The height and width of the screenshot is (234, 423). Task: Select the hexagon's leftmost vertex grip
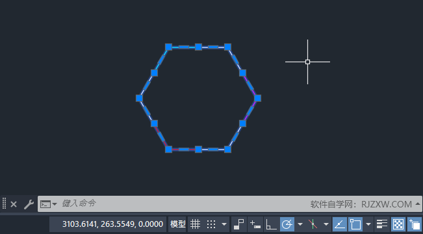pyautogui.click(x=139, y=98)
